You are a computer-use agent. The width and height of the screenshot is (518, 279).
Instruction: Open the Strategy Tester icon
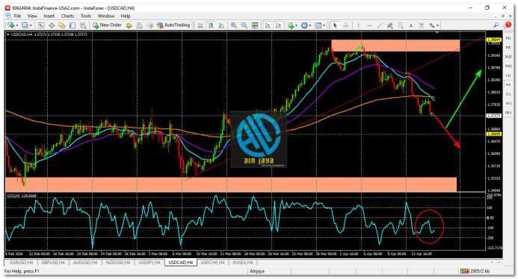(83, 25)
